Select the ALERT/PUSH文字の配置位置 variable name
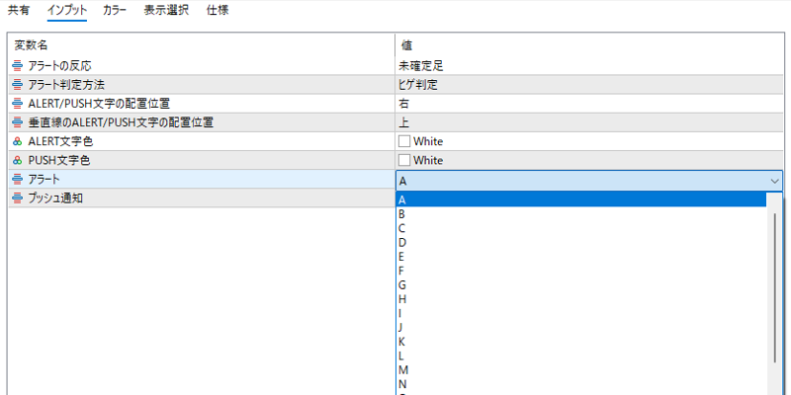 (98, 104)
